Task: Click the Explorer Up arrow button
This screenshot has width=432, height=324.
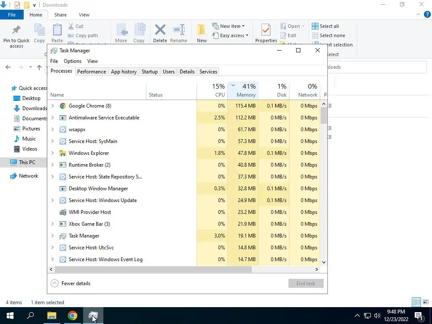Action: [39, 67]
